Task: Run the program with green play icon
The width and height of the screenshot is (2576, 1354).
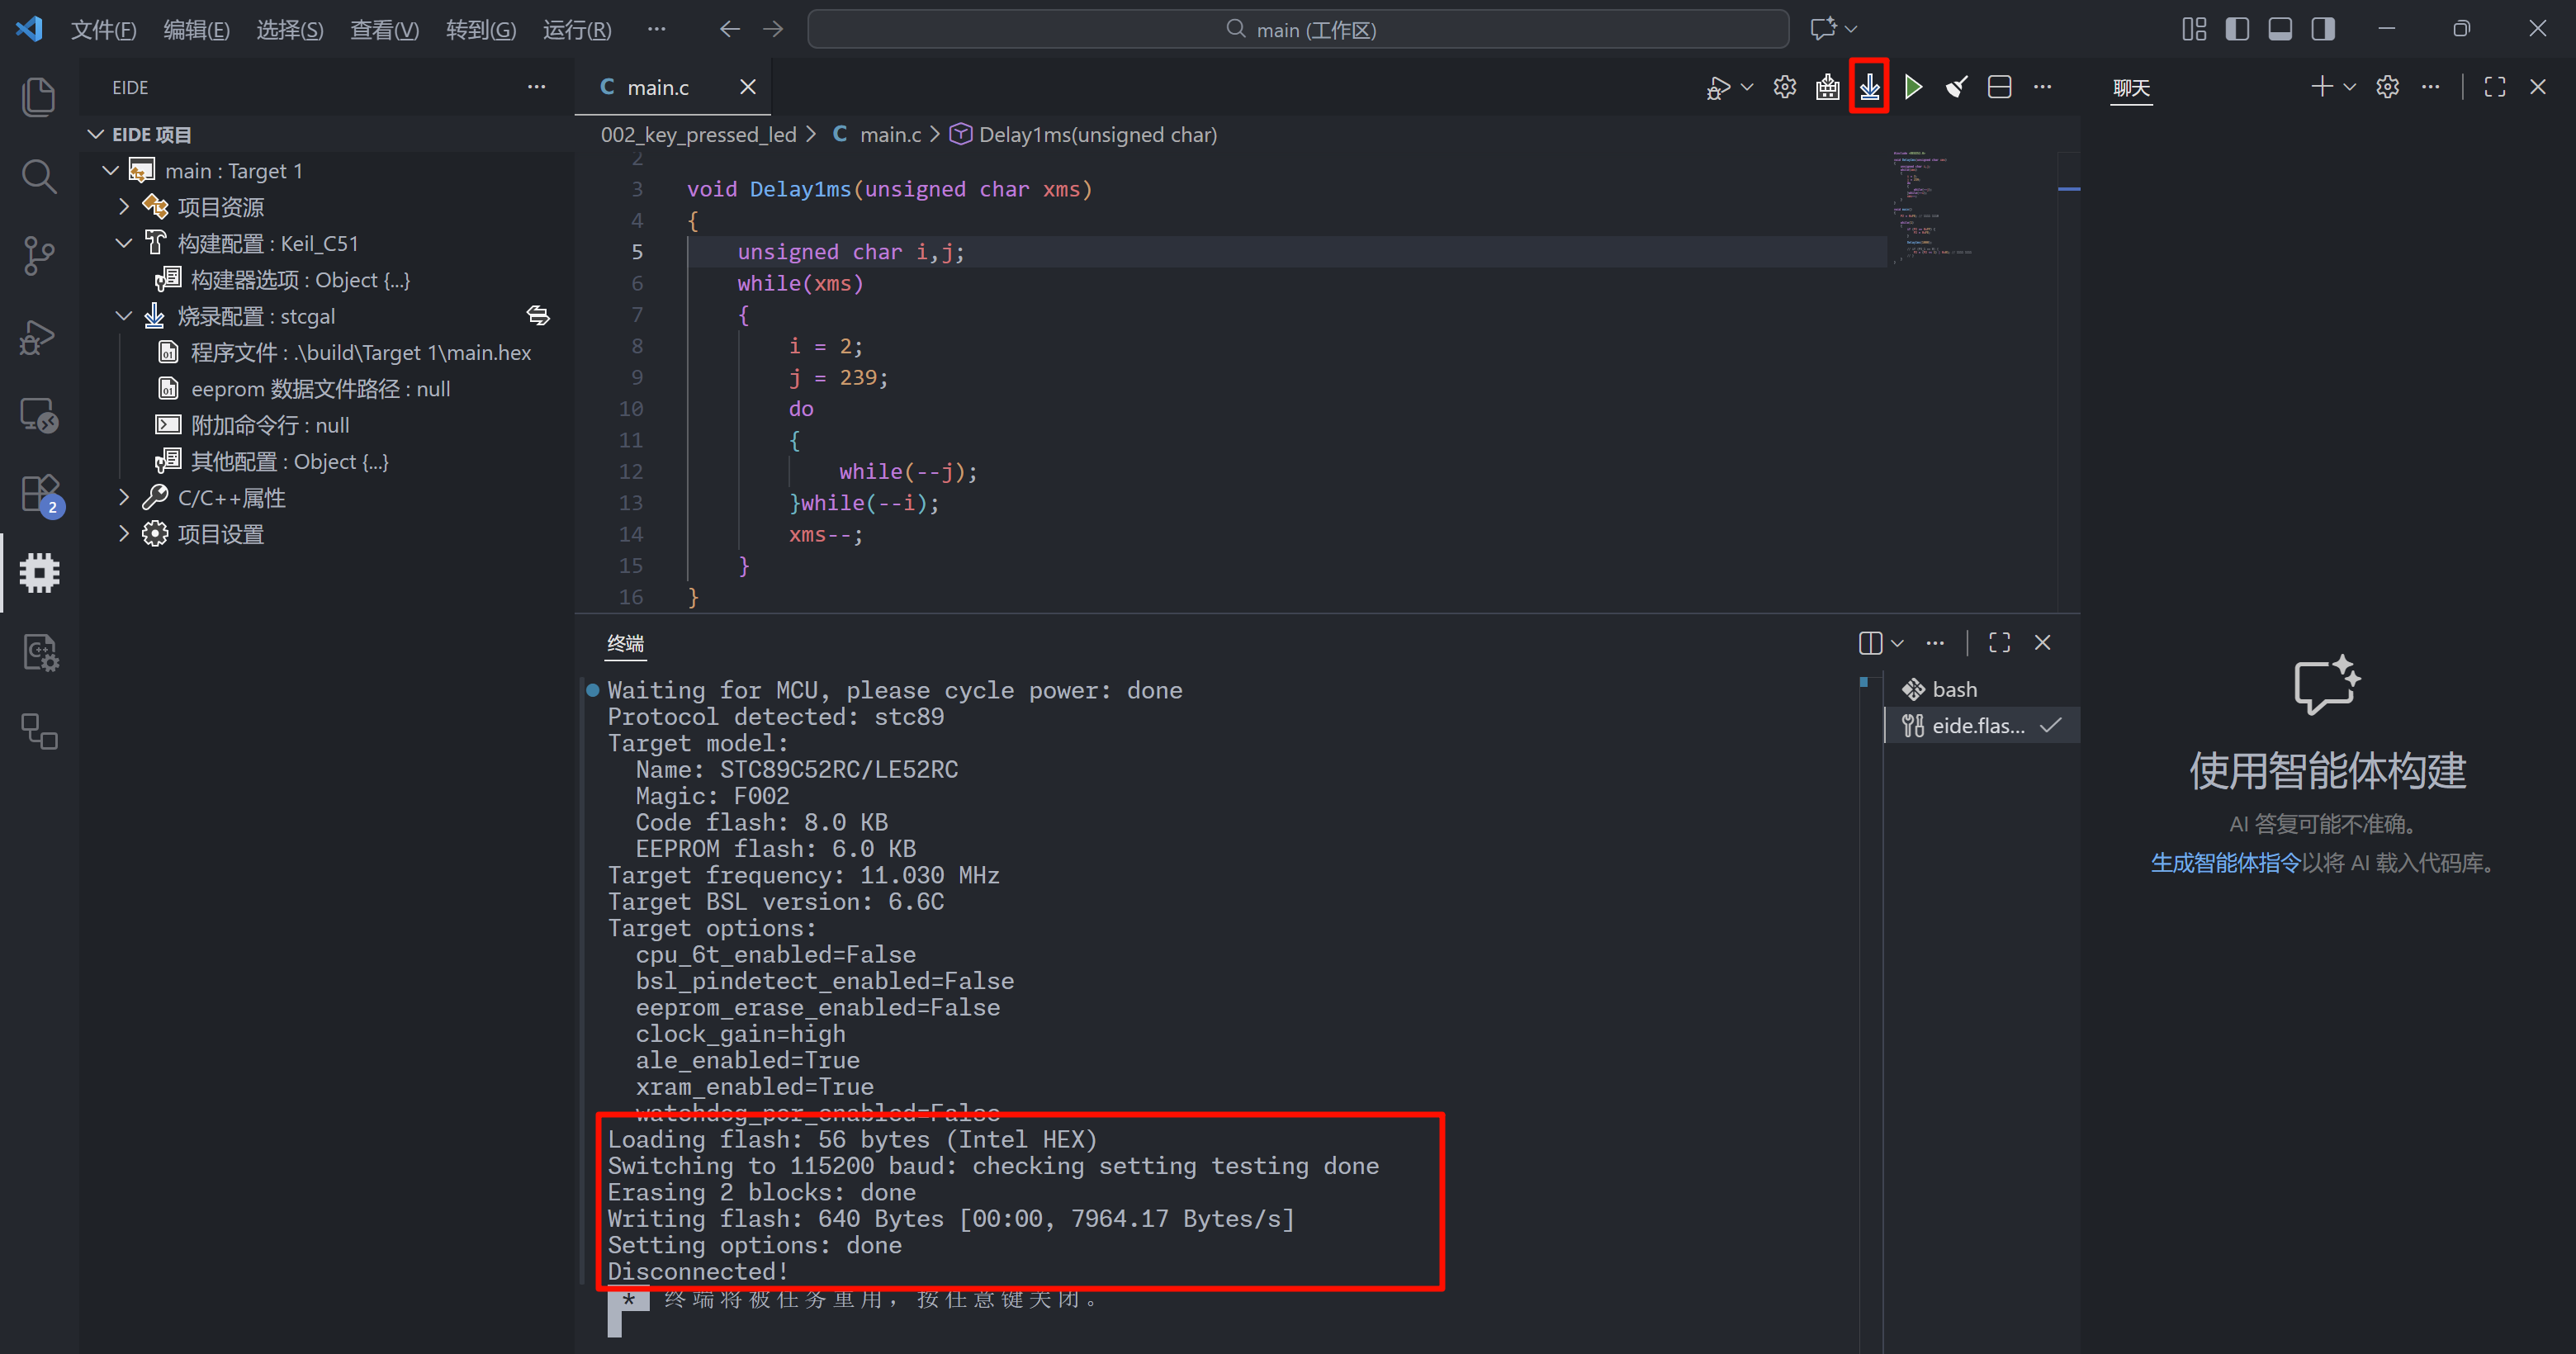Action: click(1913, 87)
